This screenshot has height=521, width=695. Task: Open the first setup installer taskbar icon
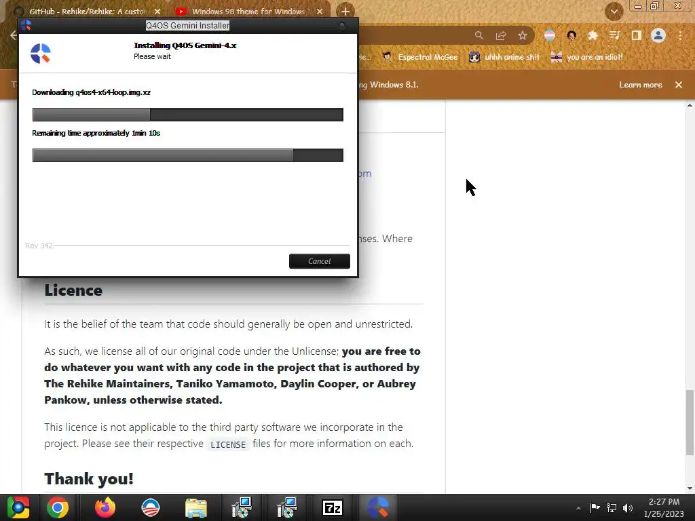click(242, 507)
